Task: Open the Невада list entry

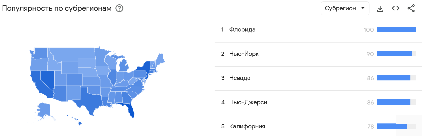Action: (x=240, y=78)
